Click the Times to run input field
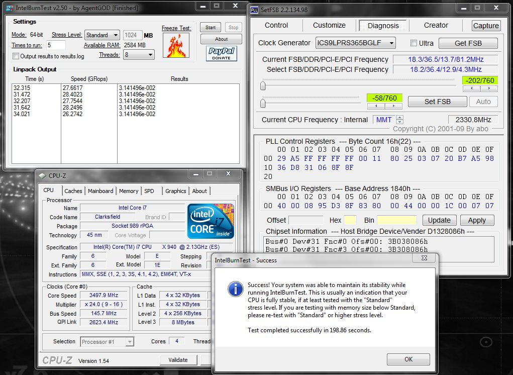The width and height of the screenshot is (513, 375). click(56, 45)
